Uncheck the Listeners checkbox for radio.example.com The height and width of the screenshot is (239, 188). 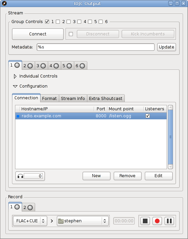[x=148, y=116]
